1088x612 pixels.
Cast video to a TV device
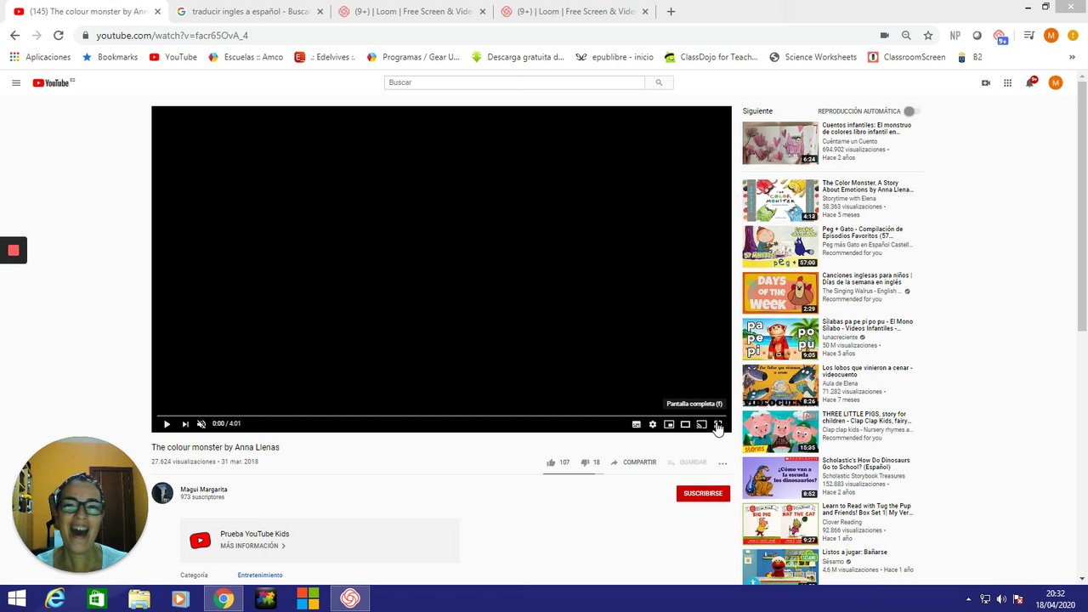coord(701,424)
